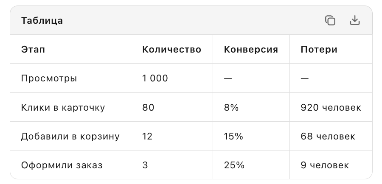Click the 1 000 quantity cell
The width and height of the screenshot is (382, 184).
155,78
